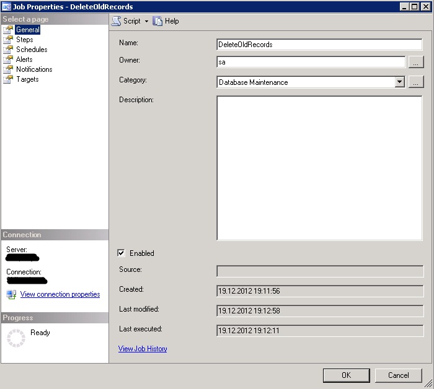
Task: Open the Steps page
Action: point(25,40)
